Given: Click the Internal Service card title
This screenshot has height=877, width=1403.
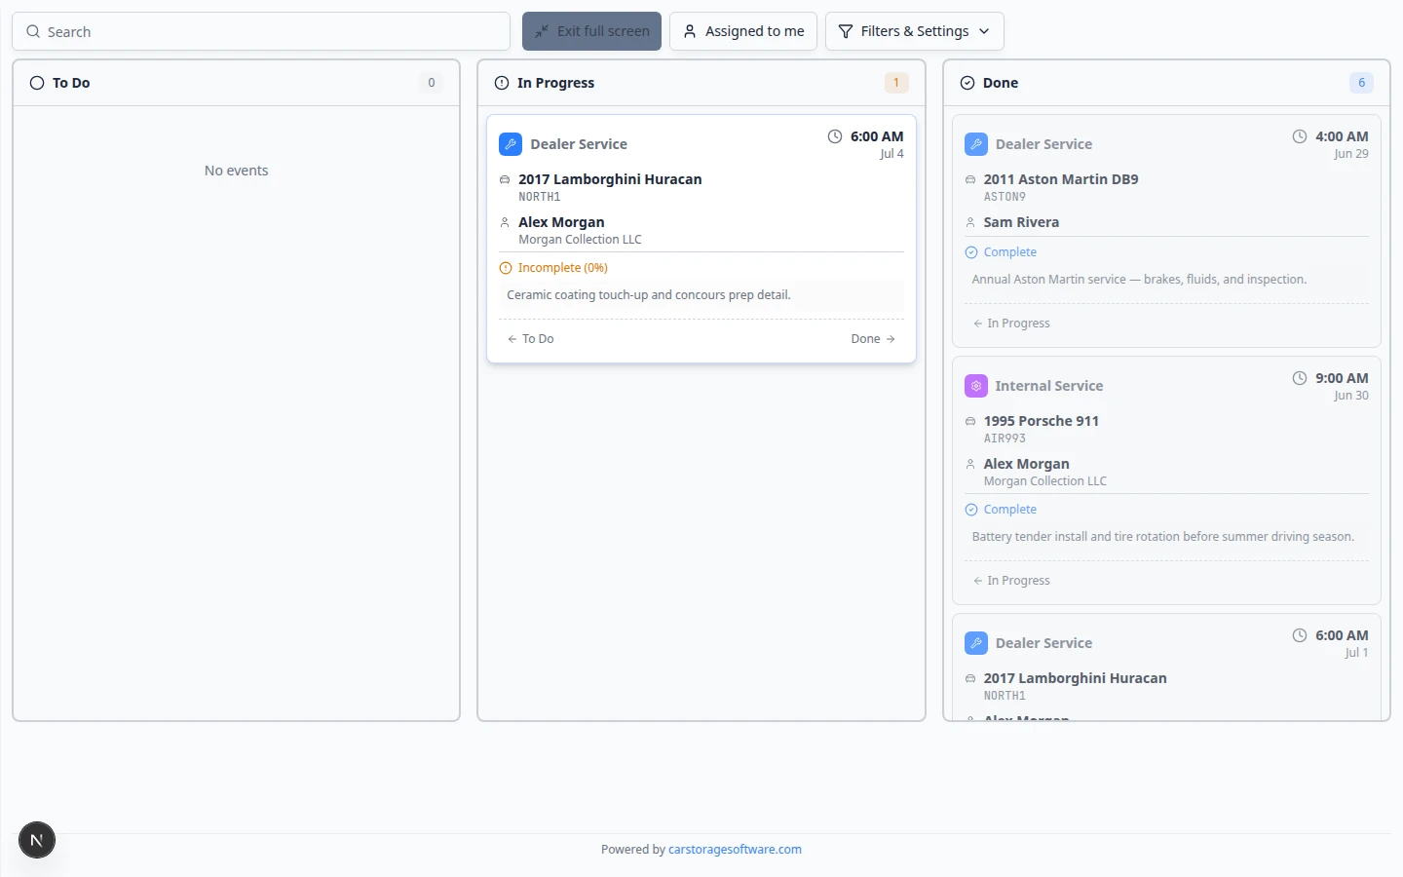Looking at the screenshot, I should pos(1049,386).
